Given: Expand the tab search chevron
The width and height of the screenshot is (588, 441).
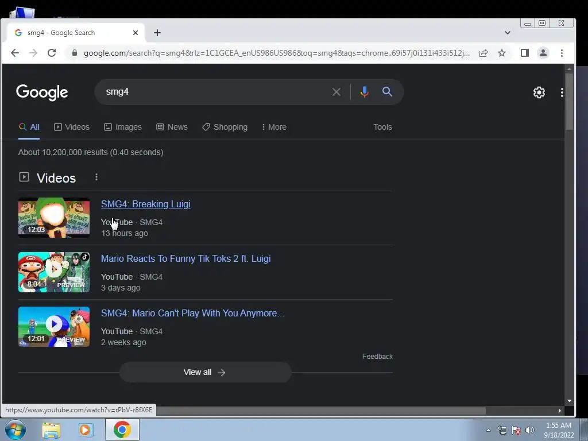Looking at the screenshot, I should click(x=508, y=33).
